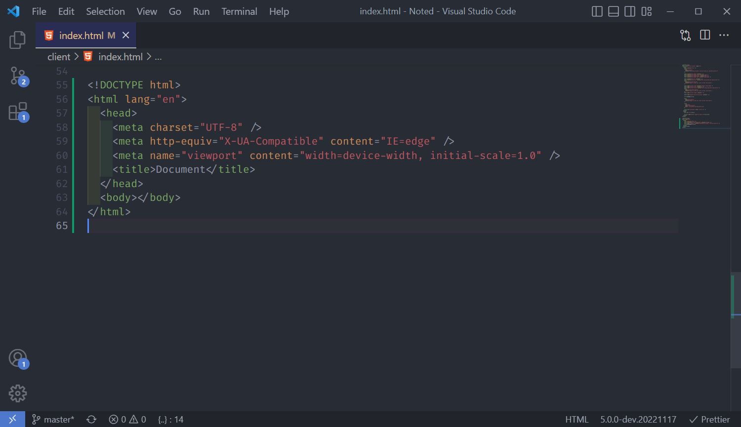
Task: Toggle the secondary side bar layout
Action: (x=630, y=11)
